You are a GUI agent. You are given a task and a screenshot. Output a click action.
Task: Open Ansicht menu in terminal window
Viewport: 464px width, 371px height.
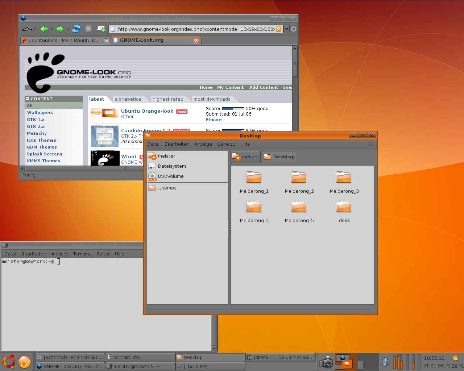pos(60,254)
